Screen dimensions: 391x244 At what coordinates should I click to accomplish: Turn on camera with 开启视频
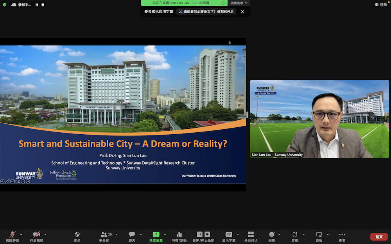tap(36, 237)
